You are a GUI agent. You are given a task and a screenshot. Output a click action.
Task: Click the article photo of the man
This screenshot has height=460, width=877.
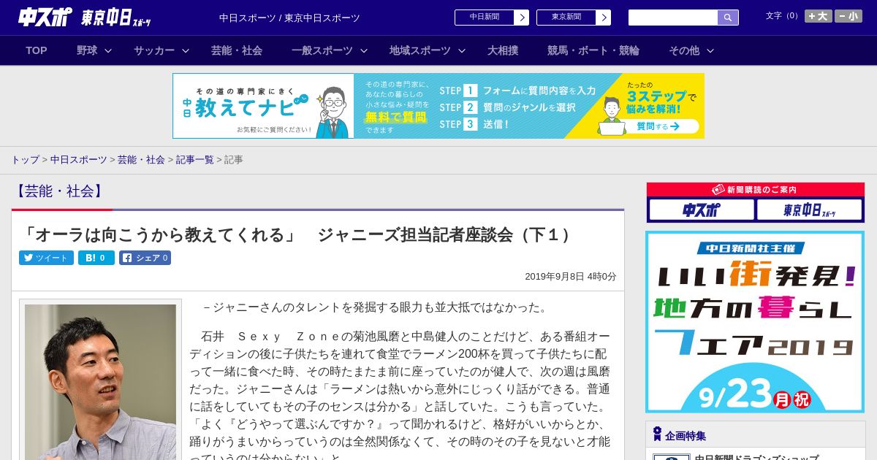(100, 382)
